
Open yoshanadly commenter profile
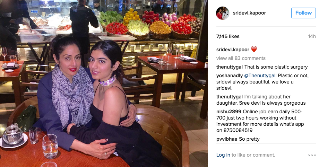click(x=230, y=76)
